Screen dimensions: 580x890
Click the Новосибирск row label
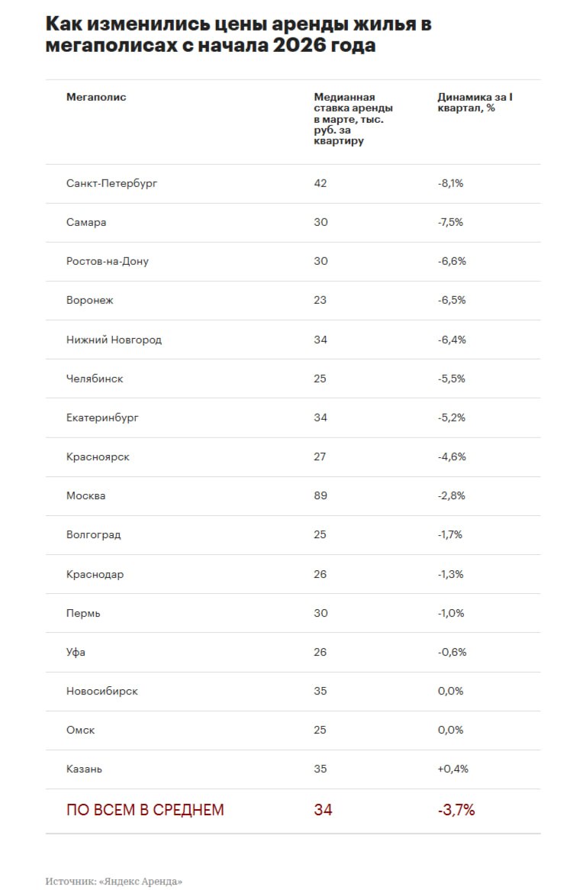click(102, 691)
